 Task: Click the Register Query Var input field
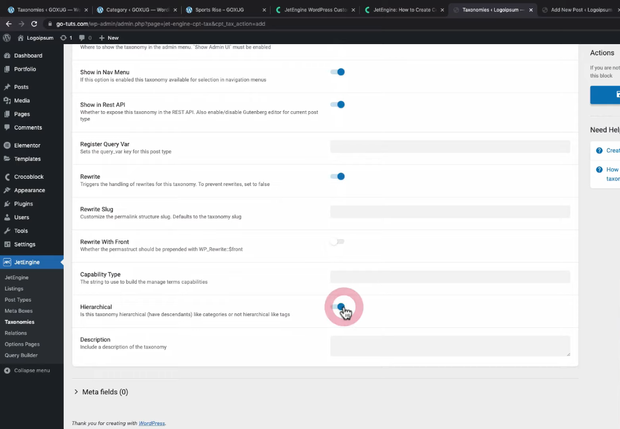click(x=450, y=146)
